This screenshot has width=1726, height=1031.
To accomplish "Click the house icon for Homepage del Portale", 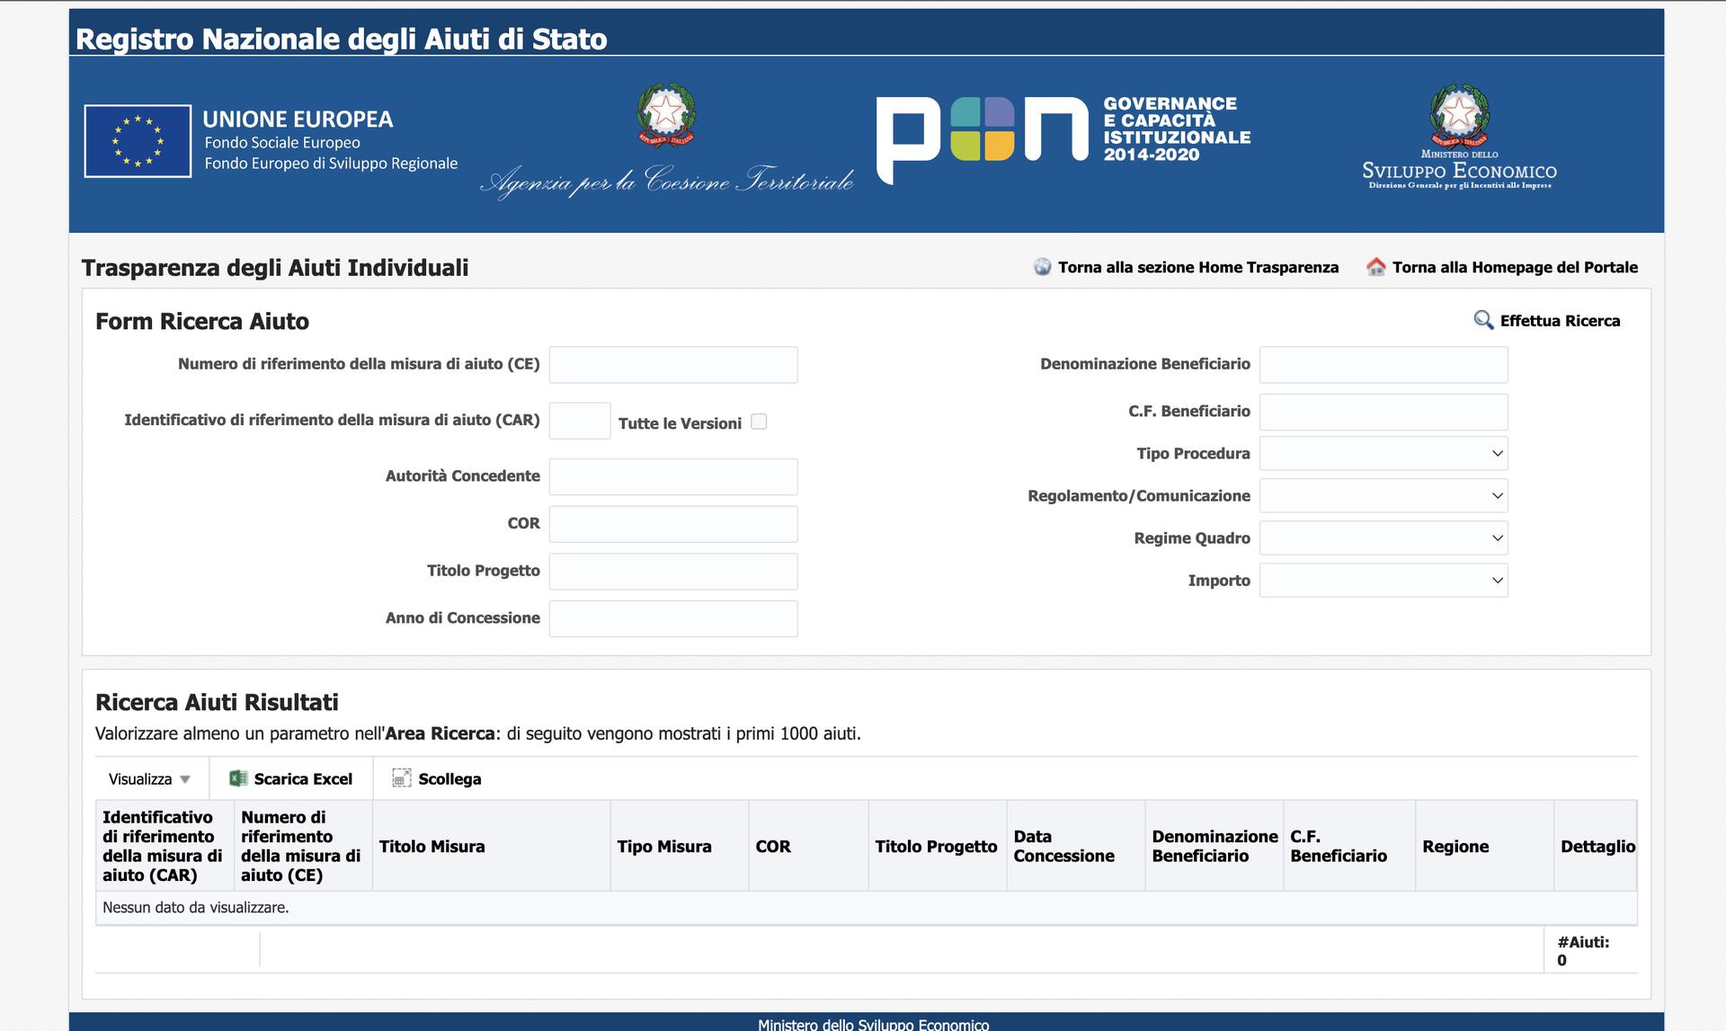I will pos(1375,267).
